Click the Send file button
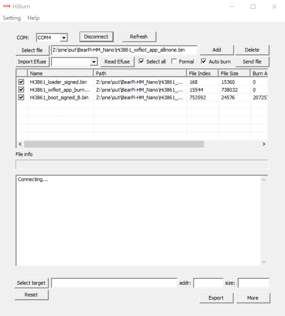Viewport: 285px width, 316px height. click(x=252, y=62)
